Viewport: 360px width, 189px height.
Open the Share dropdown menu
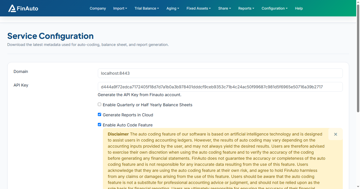coord(224,8)
